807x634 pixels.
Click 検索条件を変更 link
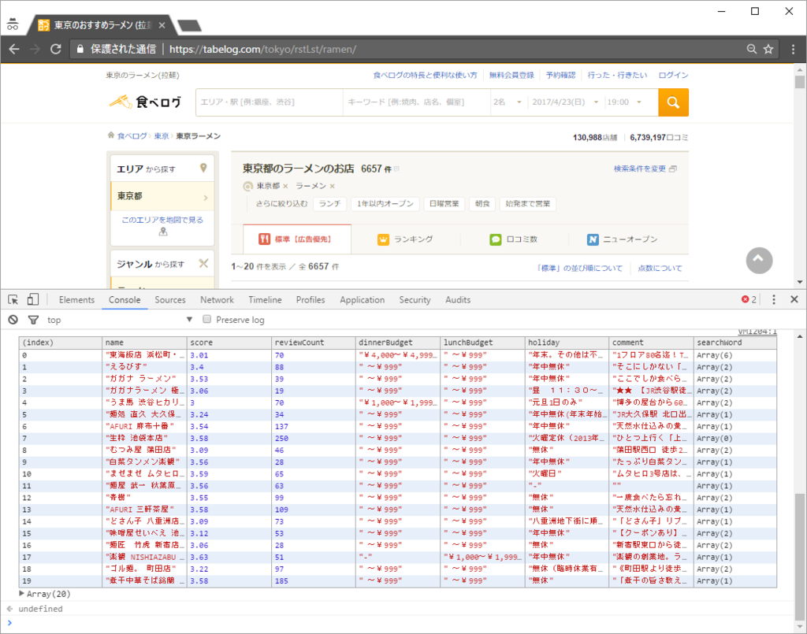pyautogui.click(x=645, y=169)
